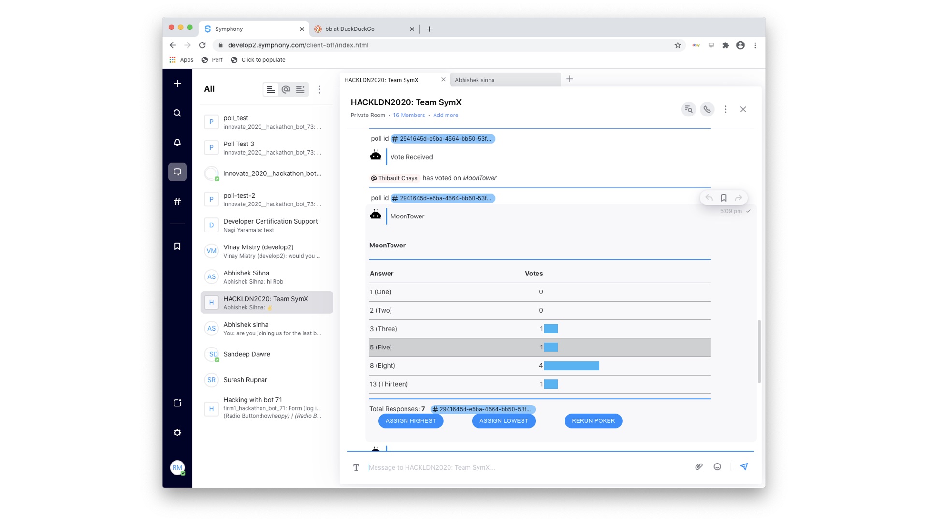The width and height of the screenshot is (928, 522).
Task: Open settings gear in sidebar
Action: [x=177, y=433]
